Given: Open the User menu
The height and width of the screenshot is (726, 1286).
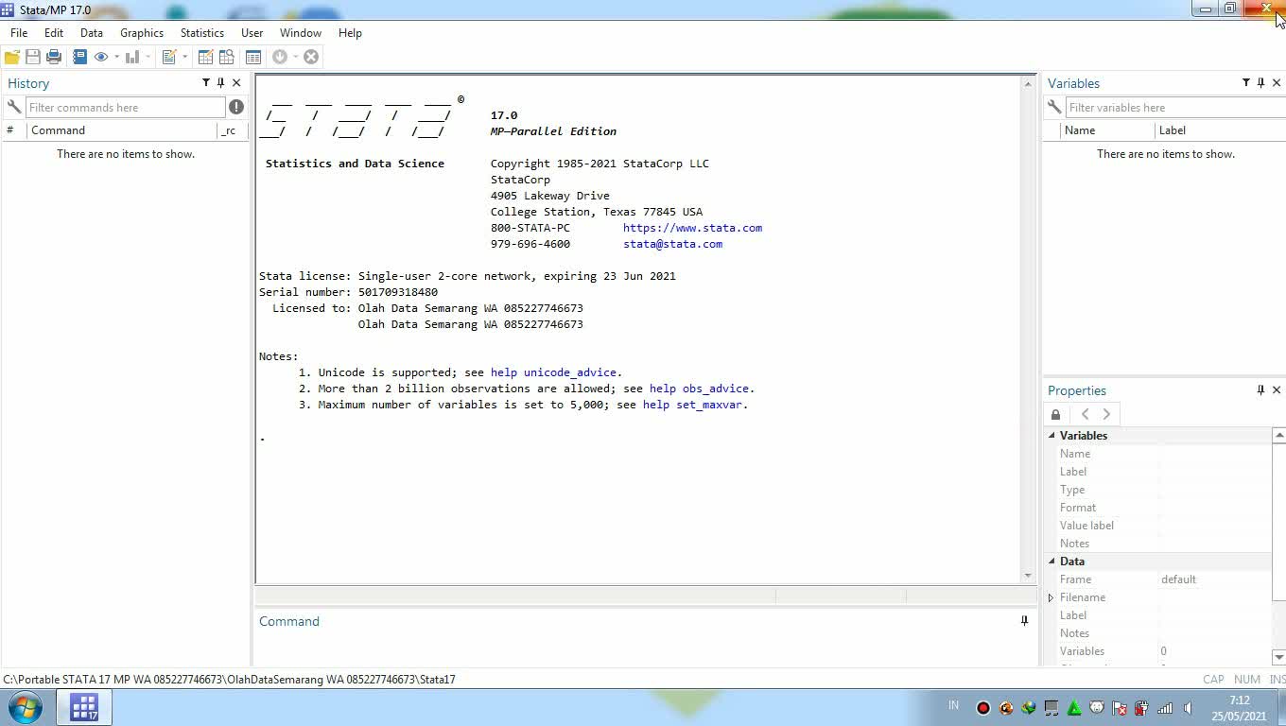Looking at the screenshot, I should coord(252,32).
